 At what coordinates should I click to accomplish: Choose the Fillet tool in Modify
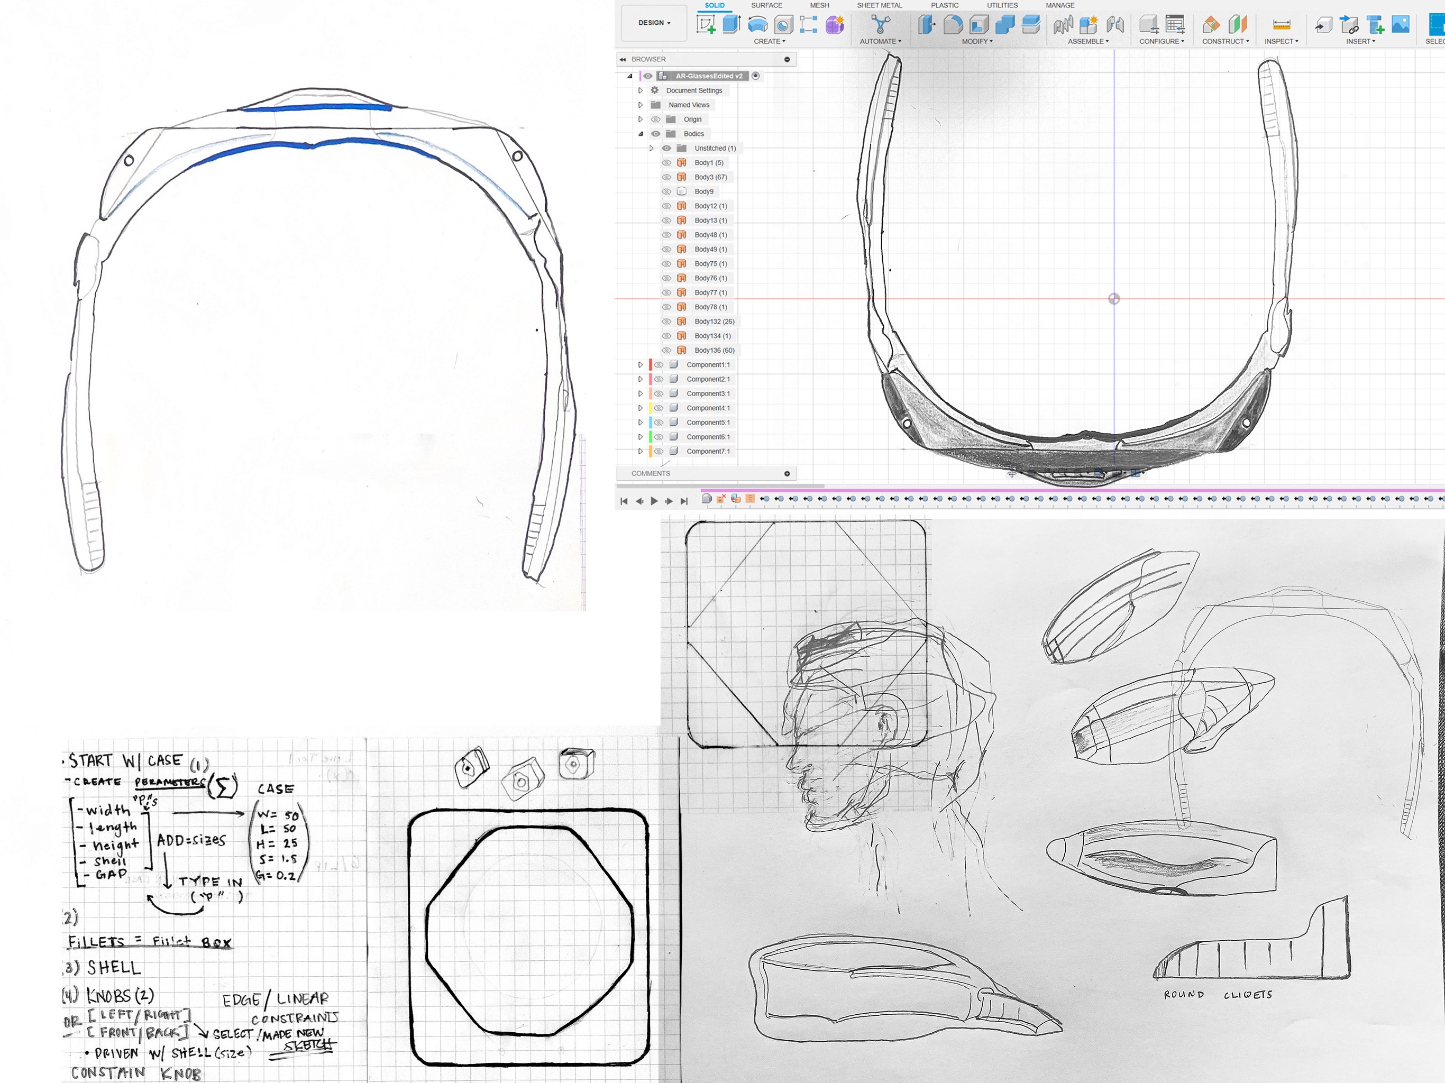point(953,25)
